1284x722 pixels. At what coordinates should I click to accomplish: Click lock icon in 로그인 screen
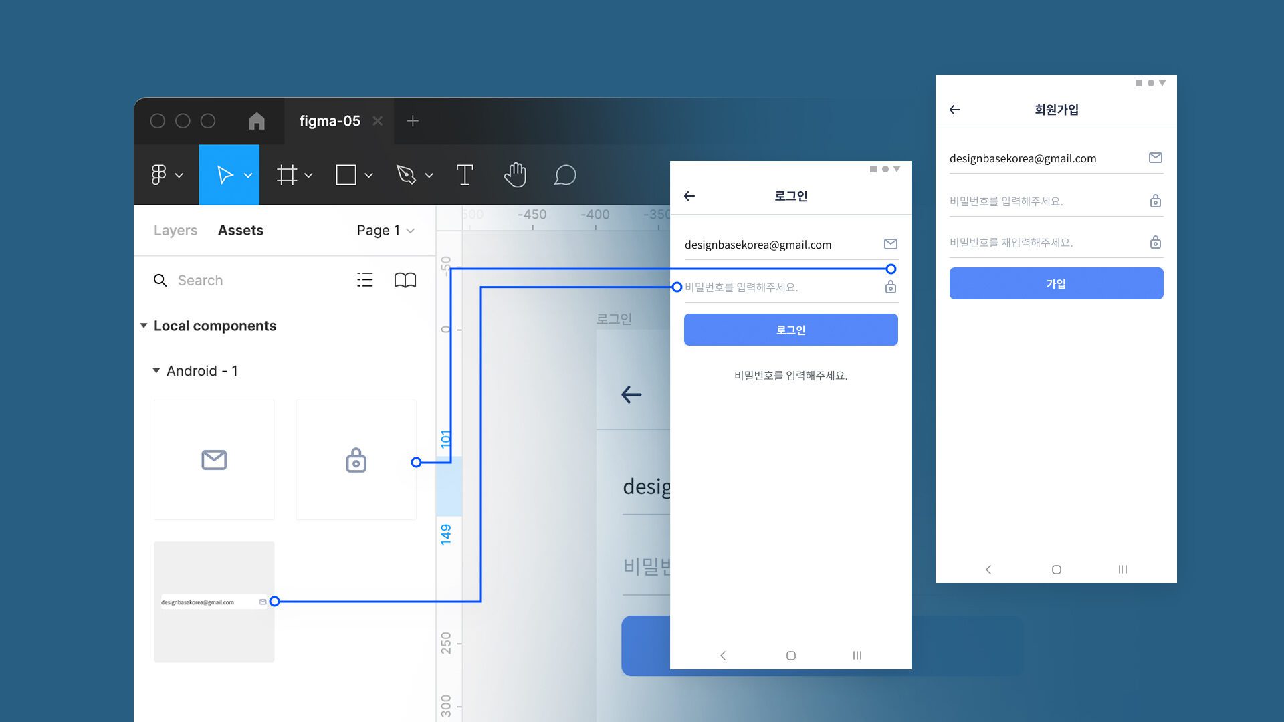tap(891, 287)
